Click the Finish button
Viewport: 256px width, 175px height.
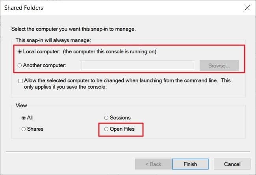click(190, 164)
